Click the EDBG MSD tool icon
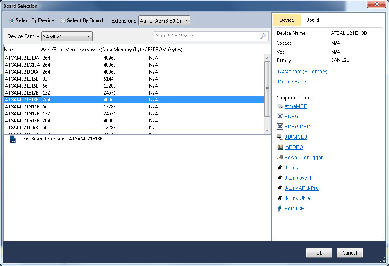The width and height of the screenshot is (389, 266). (280, 127)
